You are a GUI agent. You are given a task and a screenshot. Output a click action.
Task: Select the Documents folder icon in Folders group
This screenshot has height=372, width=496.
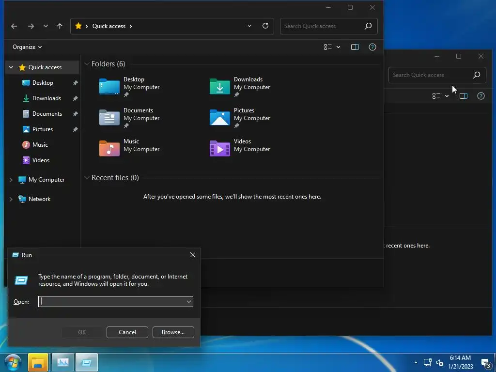pos(109,117)
